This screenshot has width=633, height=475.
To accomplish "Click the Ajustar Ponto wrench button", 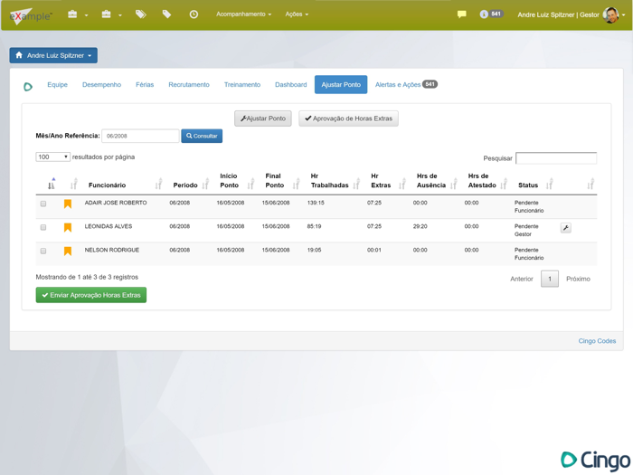I will (263, 119).
